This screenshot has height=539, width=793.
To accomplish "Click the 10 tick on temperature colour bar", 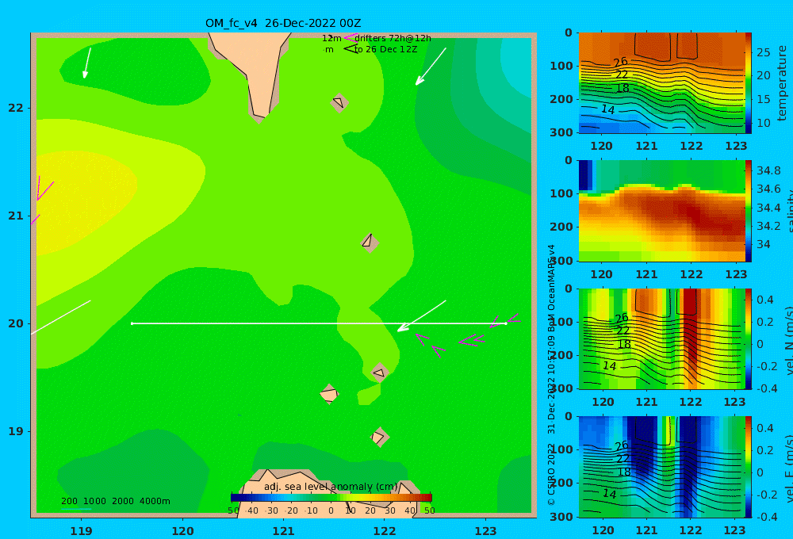I will pos(764,123).
